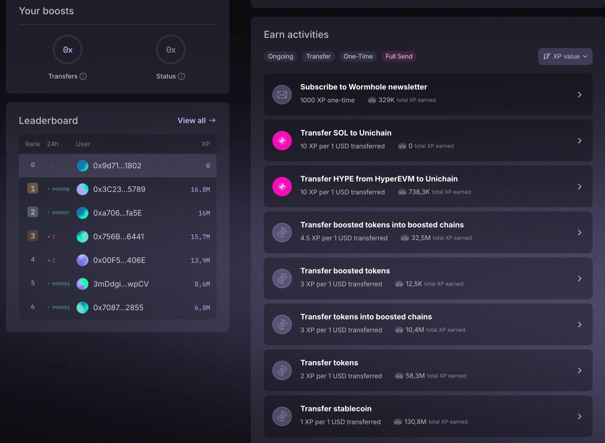This screenshot has width=605, height=443.
Task: Click the swap icon beside Transfer stablecoin
Action: point(282,417)
